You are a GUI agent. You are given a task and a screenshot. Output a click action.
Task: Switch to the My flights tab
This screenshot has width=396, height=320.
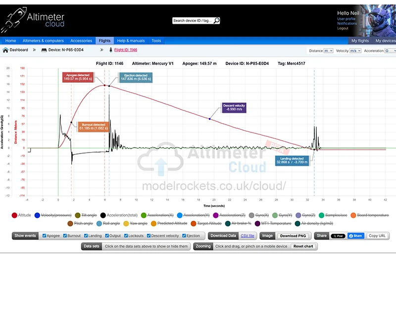click(360, 41)
